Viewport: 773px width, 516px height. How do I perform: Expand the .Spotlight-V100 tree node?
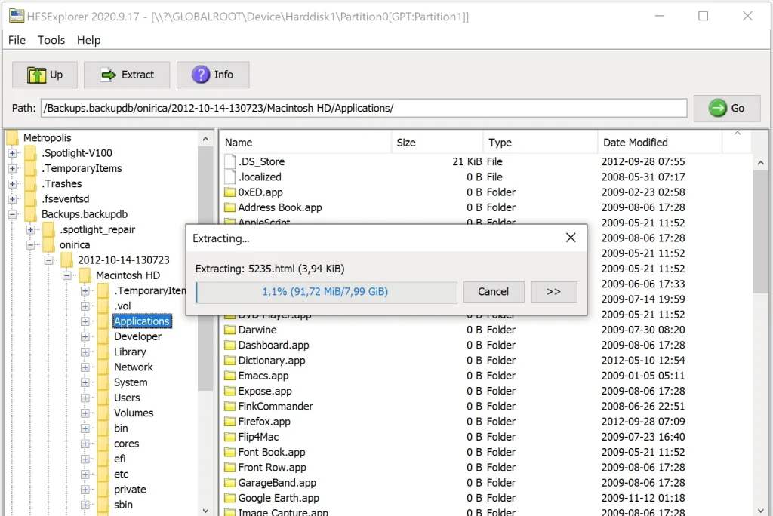click(x=12, y=153)
